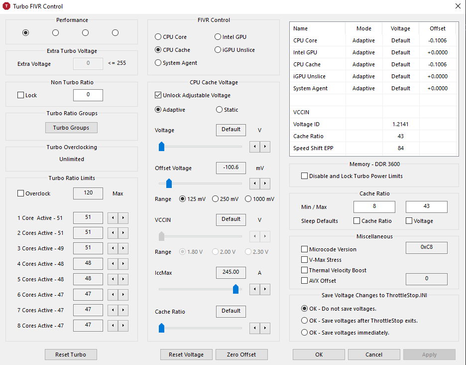Enable Thermal Velocity Boost checkbox
Image resolution: width=466 pixels, height=365 pixels.
coord(304,270)
